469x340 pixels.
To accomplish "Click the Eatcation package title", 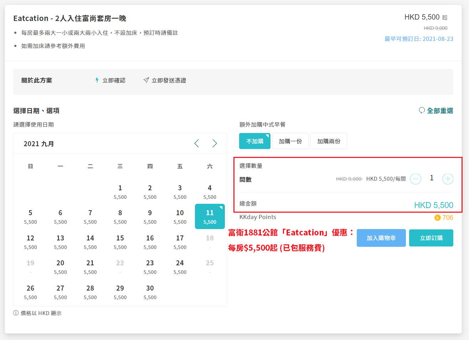I will [x=70, y=18].
